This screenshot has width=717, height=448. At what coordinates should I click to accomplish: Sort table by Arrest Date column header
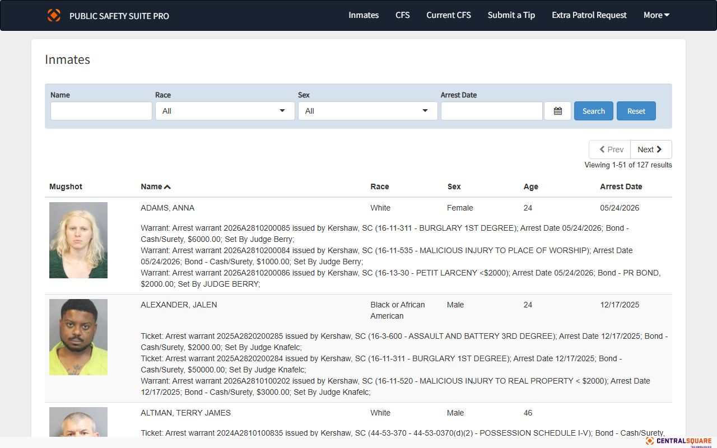click(621, 186)
